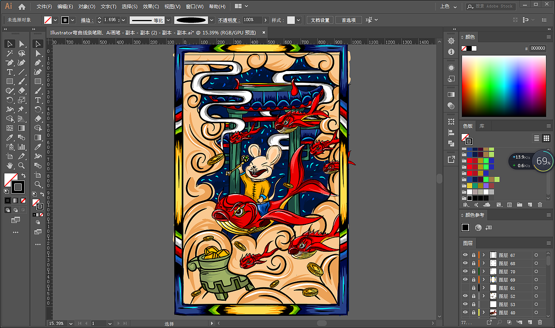Open the Properties panel icon in dock
555x328 pixels.
point(451,41)
